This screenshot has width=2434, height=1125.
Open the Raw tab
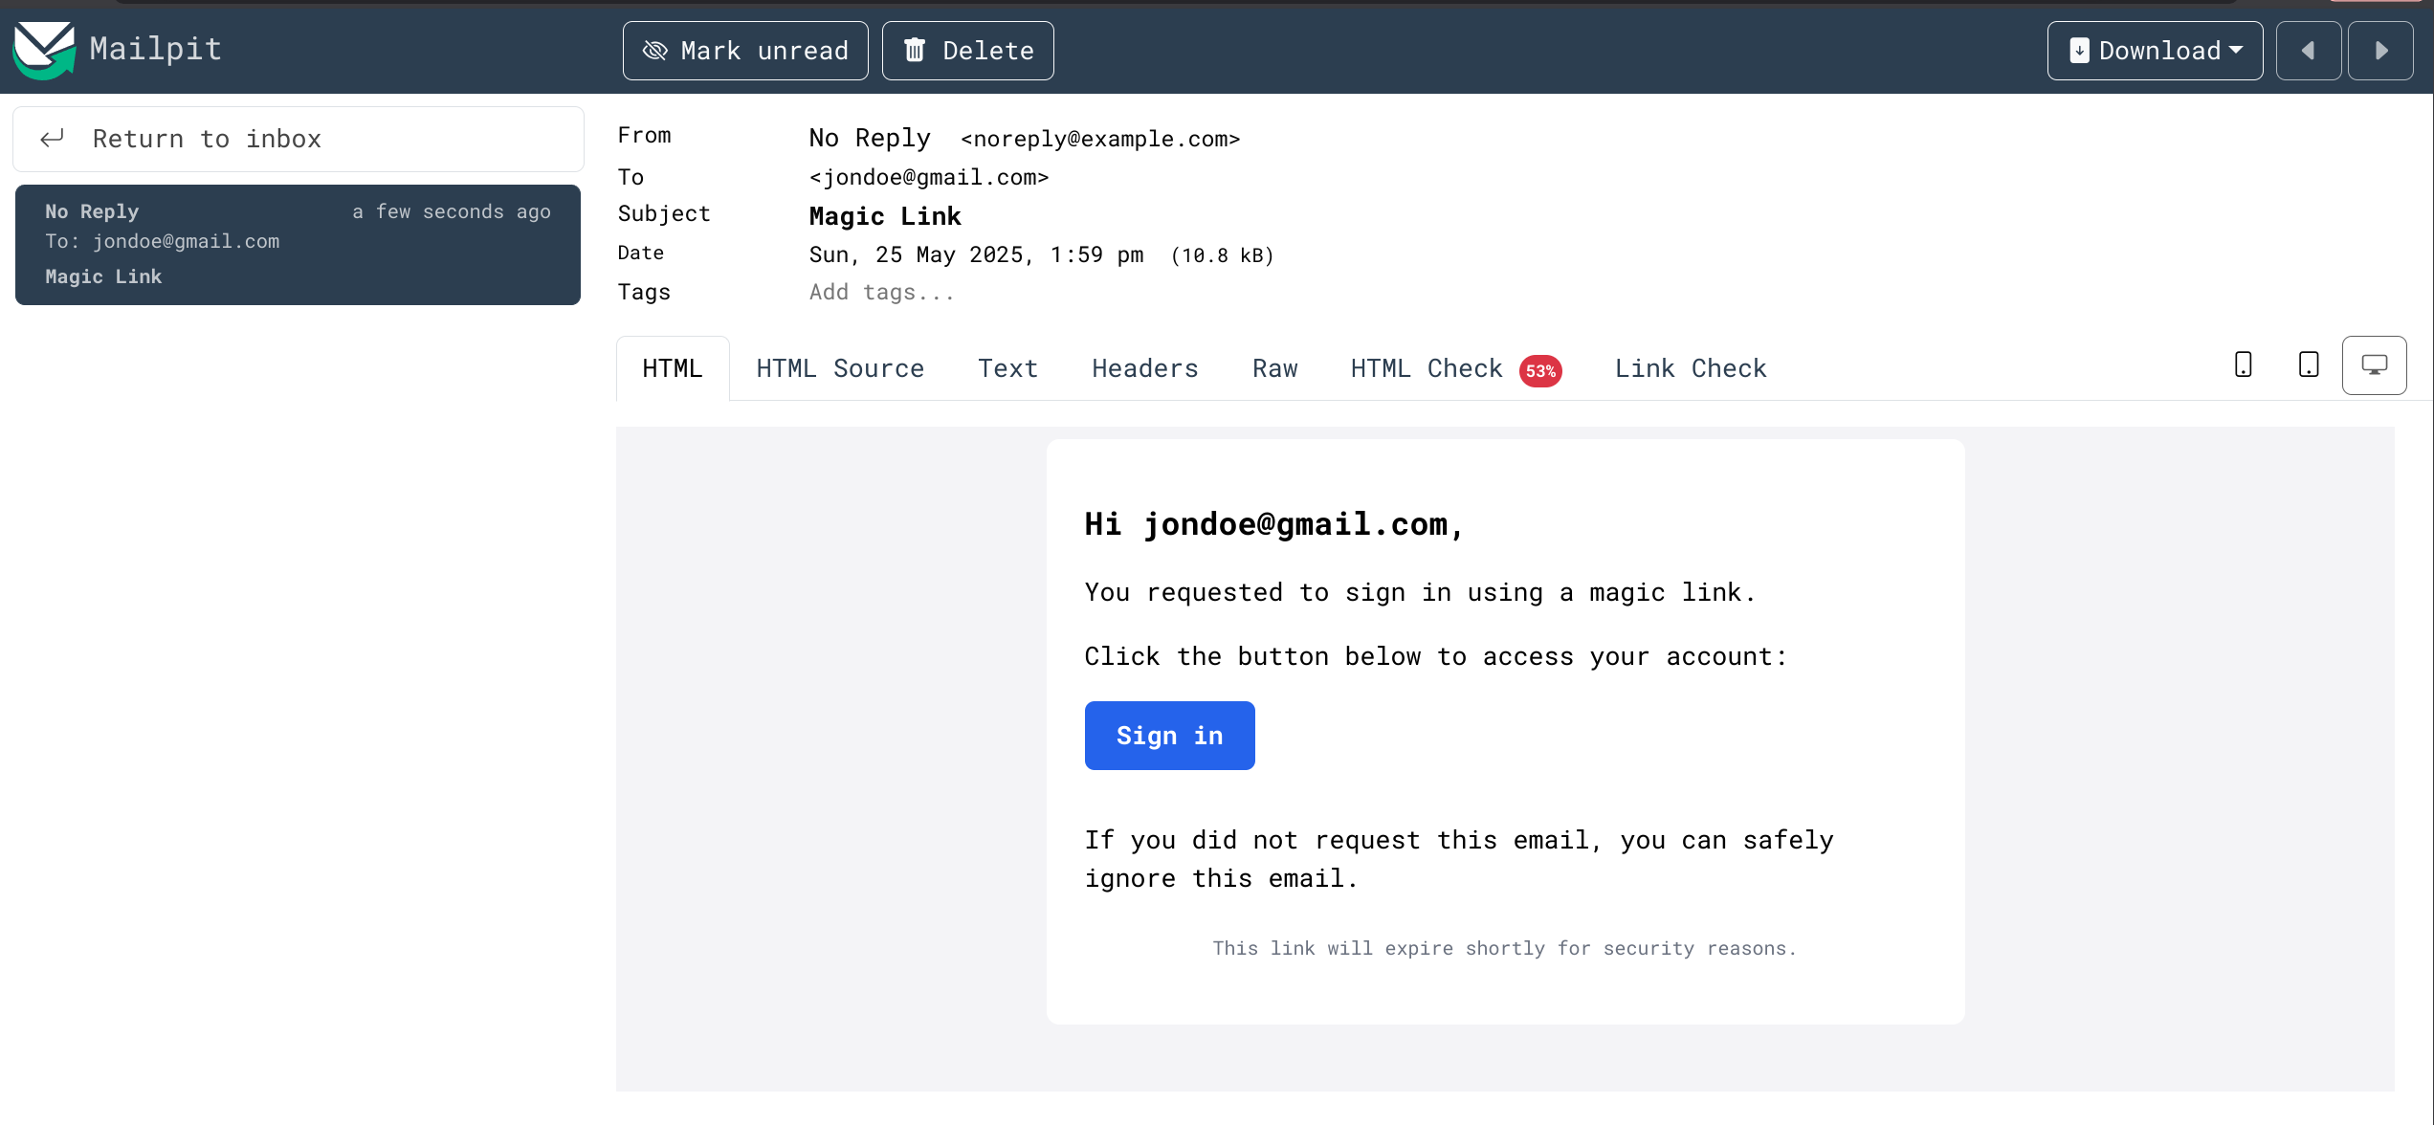pyautogui.click(x=1275, y=368)
